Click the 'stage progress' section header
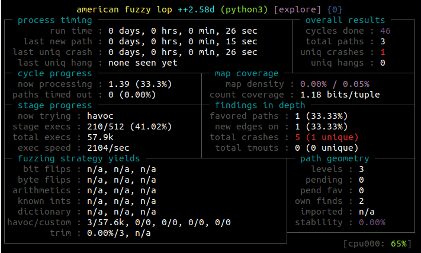421x253 pixels. (x=55, y=105)
